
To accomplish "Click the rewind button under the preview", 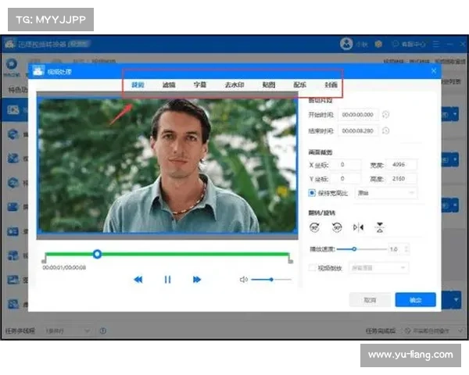I will (x=138, y=280).
